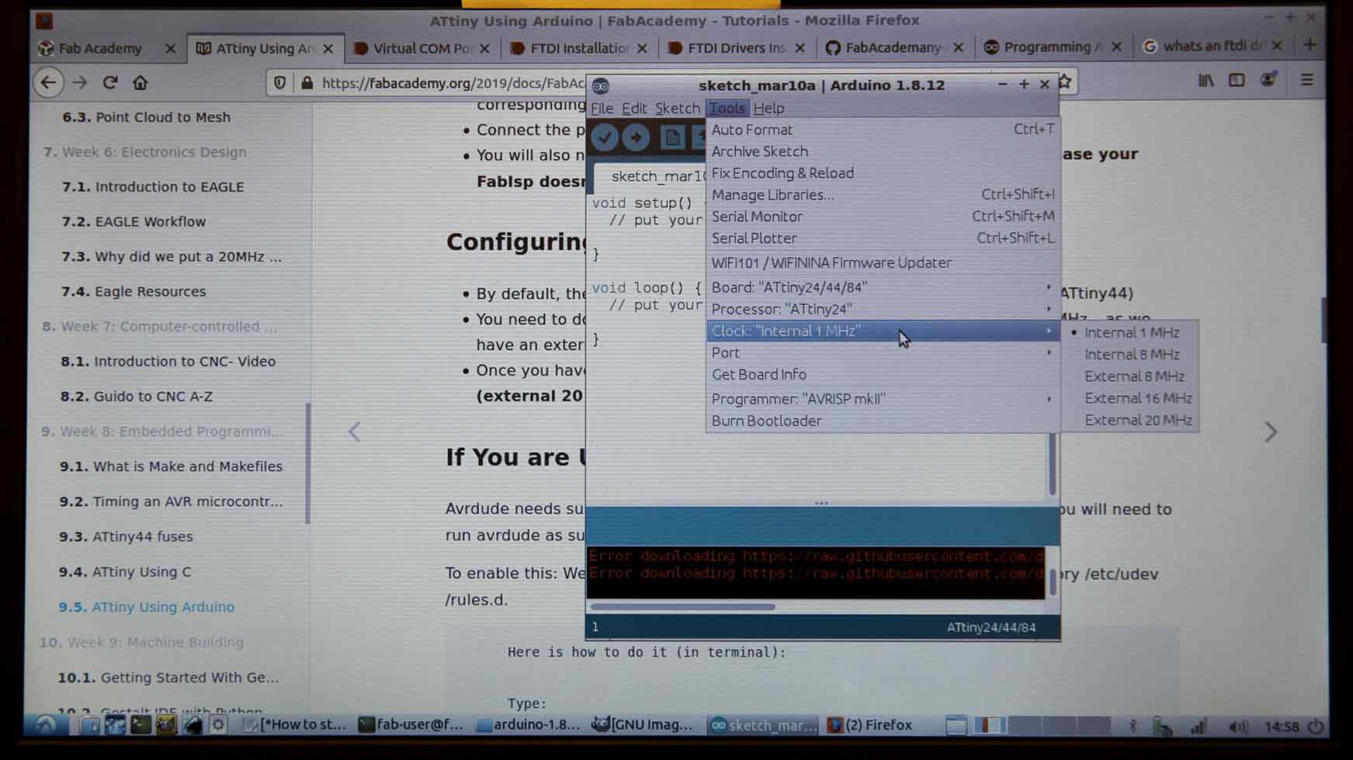
Task: Expand the Port submenu
Action: pyautogui.click(x=883, y=352)
